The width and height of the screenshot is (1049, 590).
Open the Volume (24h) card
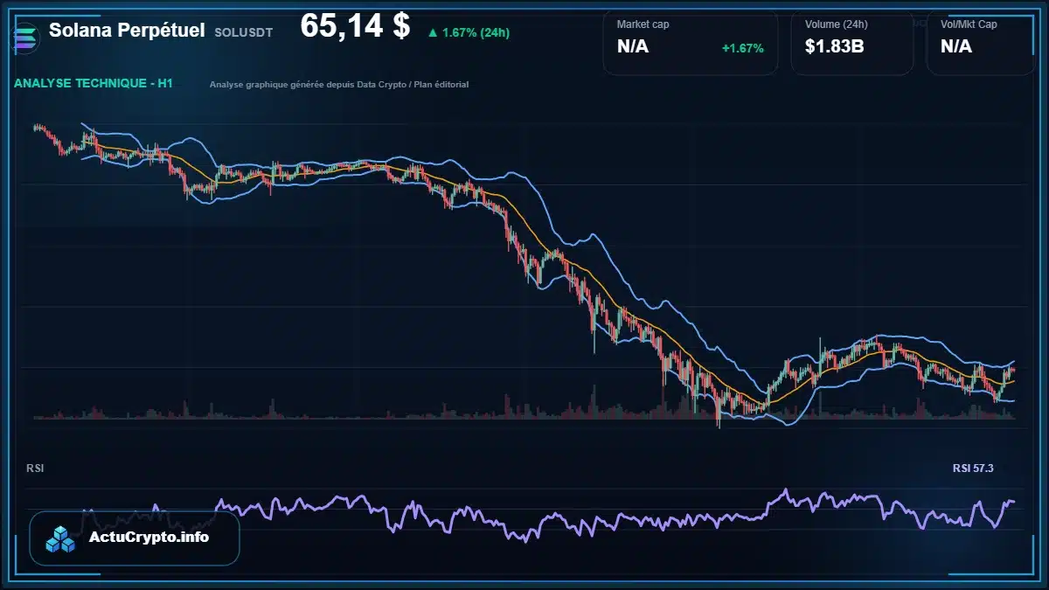coord(852,42)
